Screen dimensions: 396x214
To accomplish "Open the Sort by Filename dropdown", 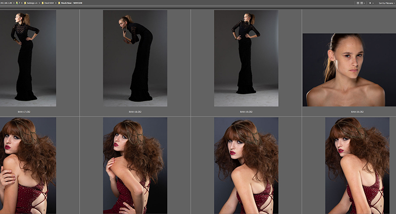I will tap(386, 3).
